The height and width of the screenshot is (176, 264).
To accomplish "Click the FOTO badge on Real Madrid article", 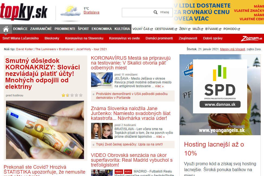I will (x=128, y=172).
